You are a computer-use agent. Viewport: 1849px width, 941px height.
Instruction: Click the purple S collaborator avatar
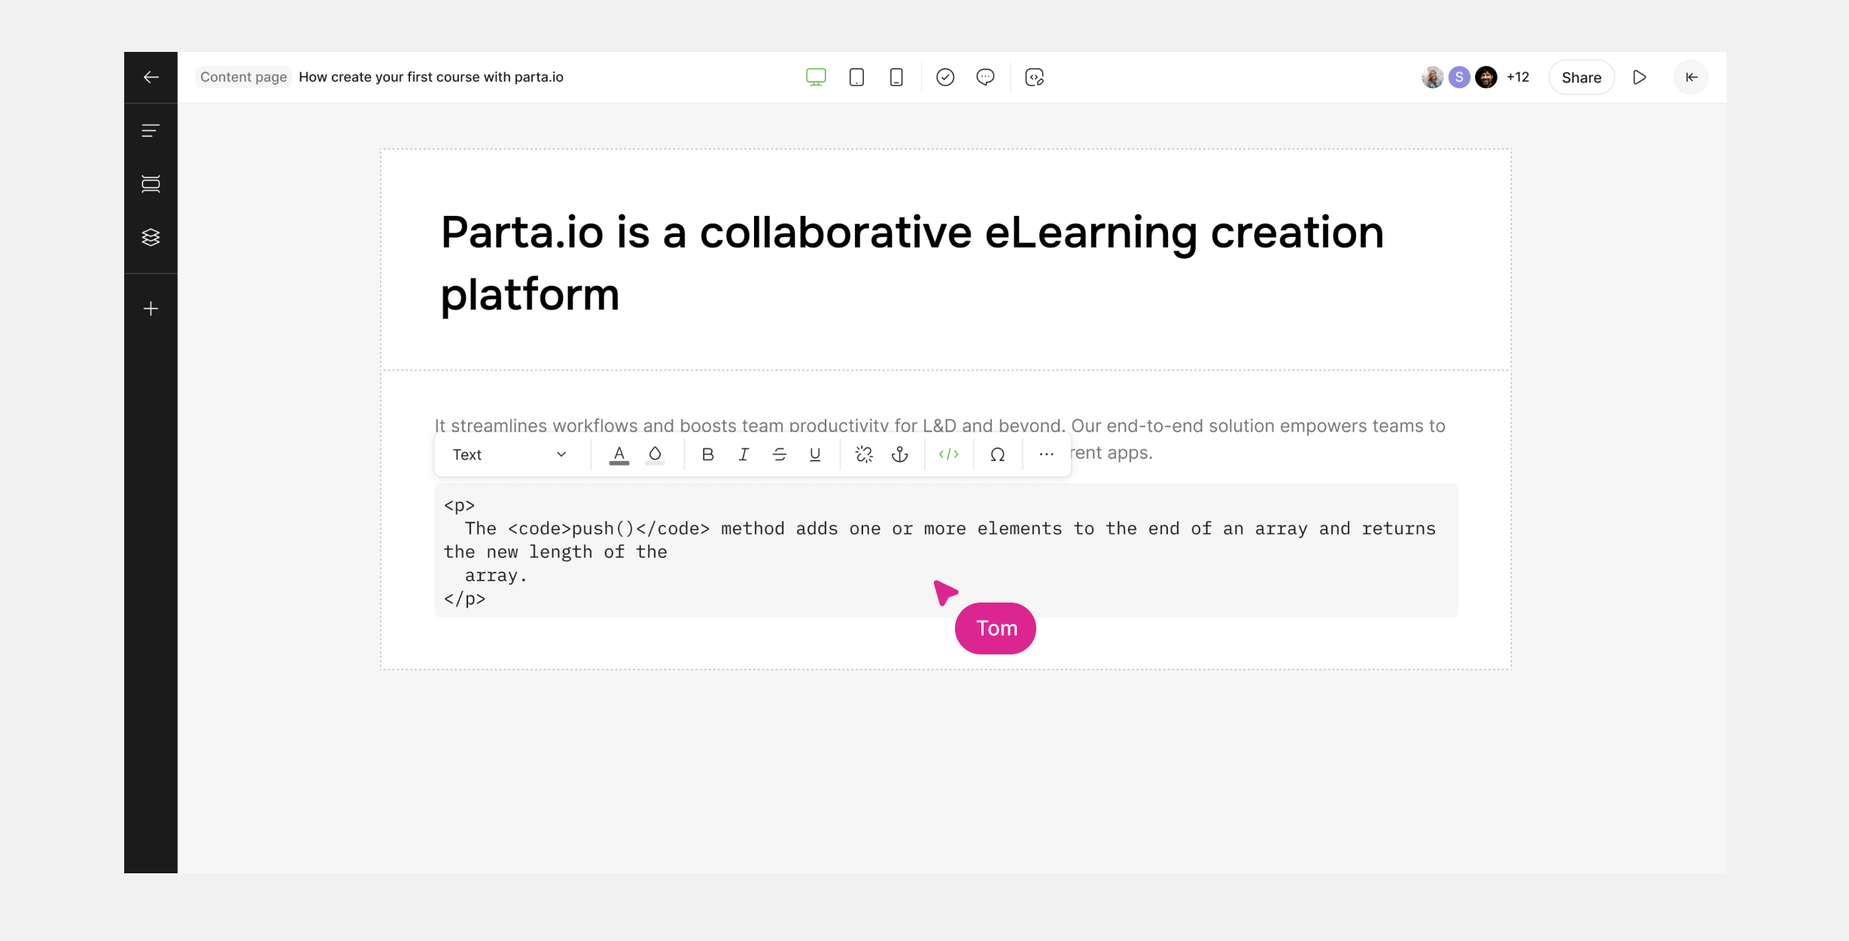(1459, 77)
